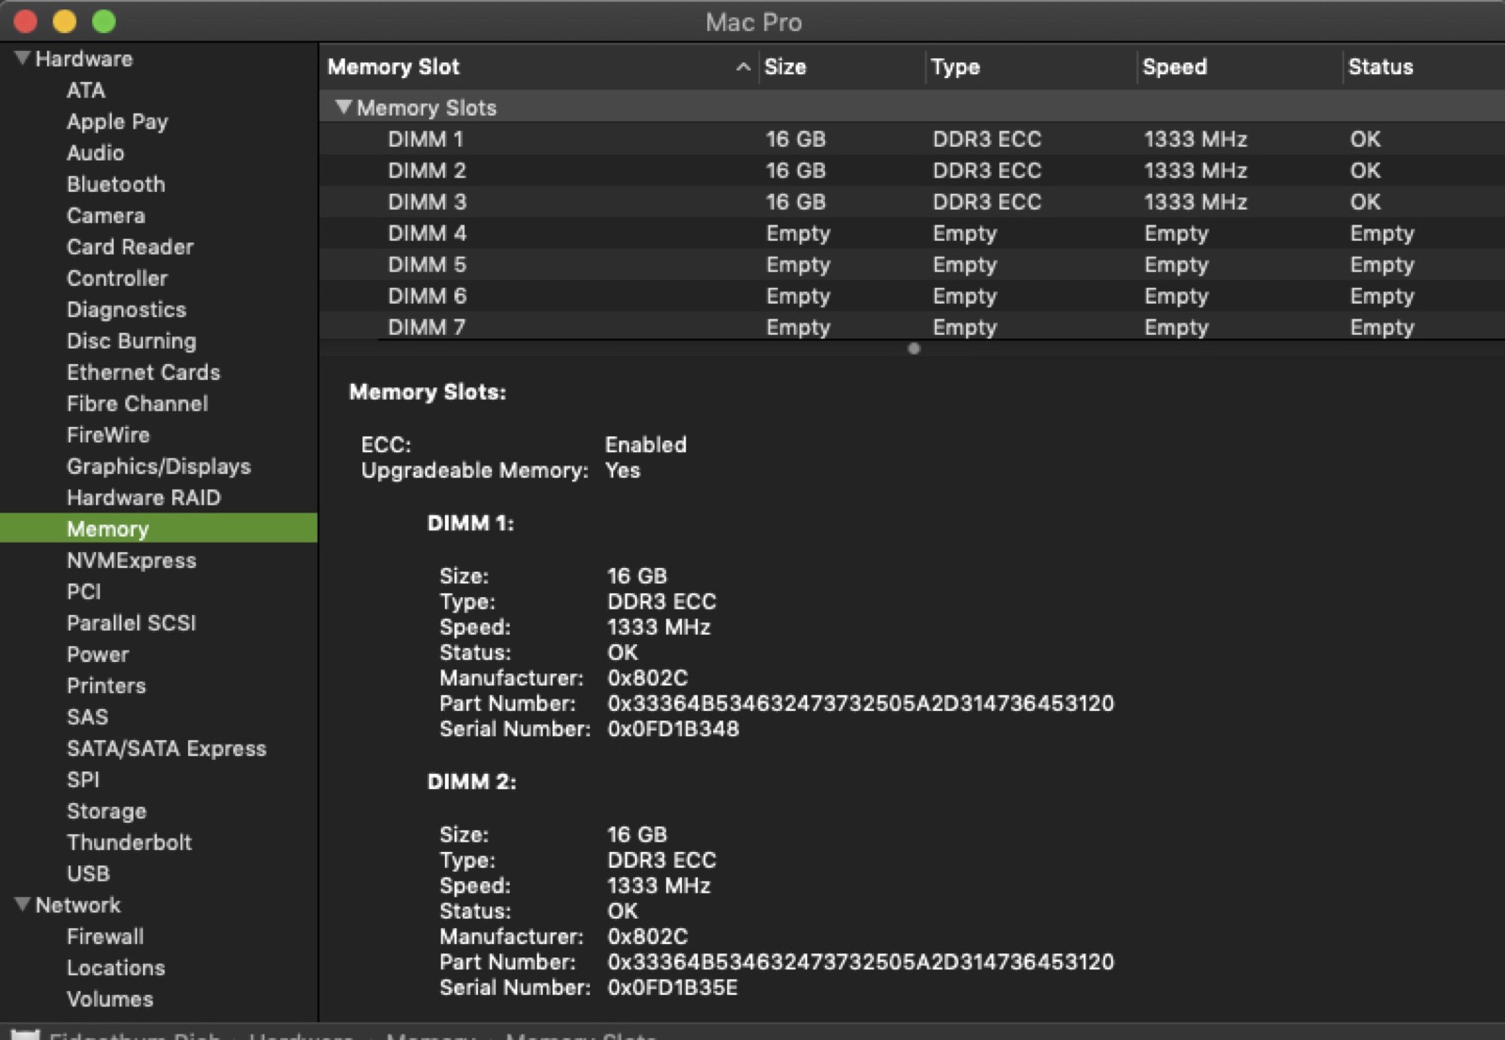Open the Apple Pay sidebar entry

coord(118,121)
